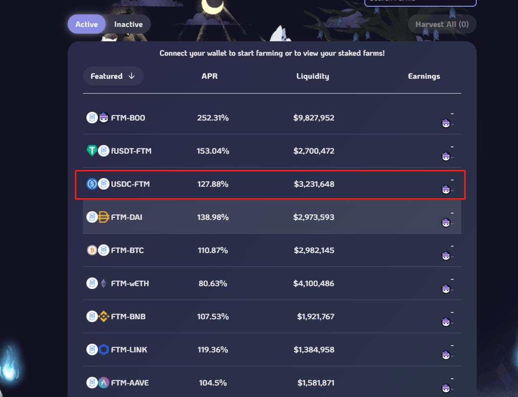518x397 pixels.
Task: Click the AAVE token icon
Action: click(x=104, y=383)
